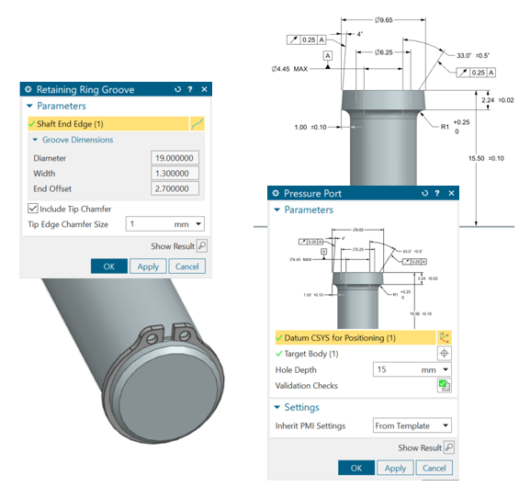519x487 pixels.
Task: Select the Shaft End Edge (1) row
Action: 107,124
